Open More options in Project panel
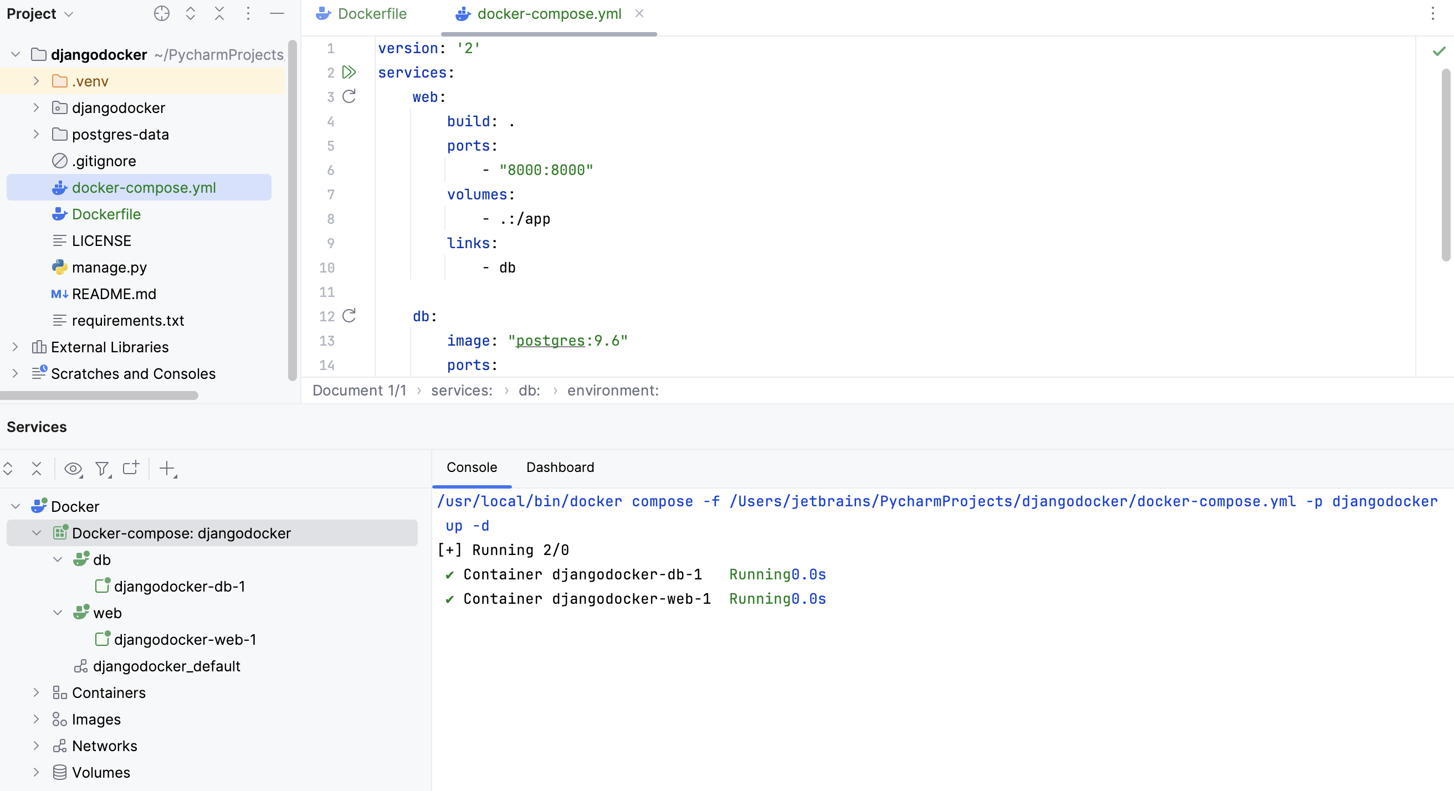 pos(248,13)
